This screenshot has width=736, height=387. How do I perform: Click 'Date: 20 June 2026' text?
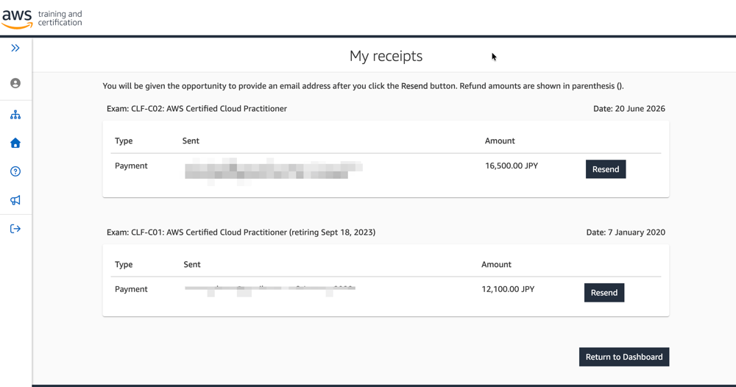[629, 108]
